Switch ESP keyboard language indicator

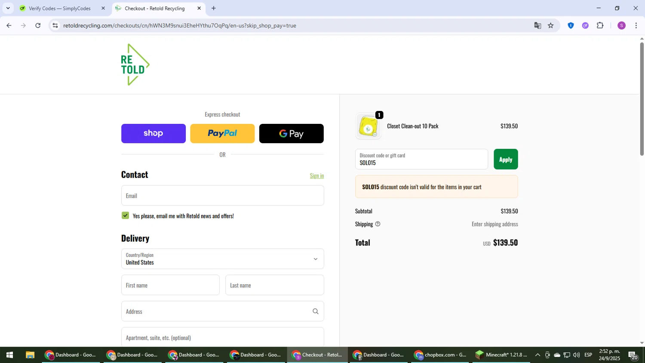[588, 355]
